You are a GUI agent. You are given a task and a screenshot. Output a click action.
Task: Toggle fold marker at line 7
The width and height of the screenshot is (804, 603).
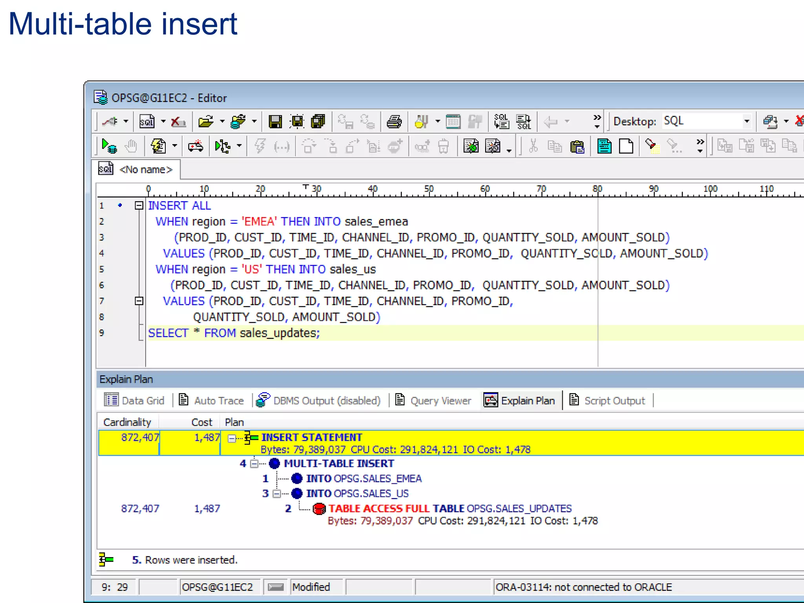tap(139, 301)
